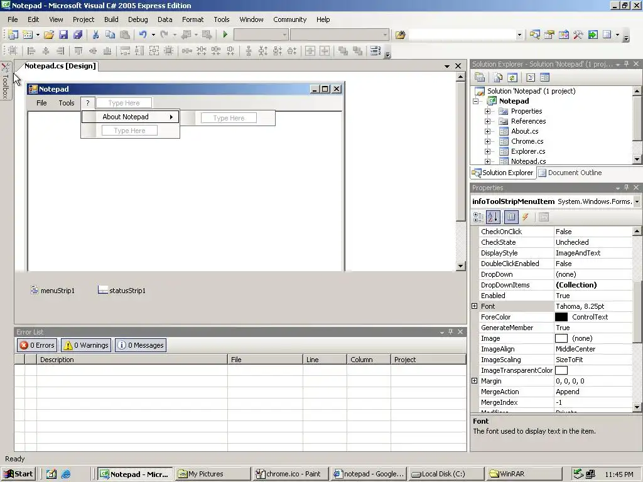Expand the References node
The width and height of the screenshot is (643, 482).
pyautogui.click(x=487, y=121)
